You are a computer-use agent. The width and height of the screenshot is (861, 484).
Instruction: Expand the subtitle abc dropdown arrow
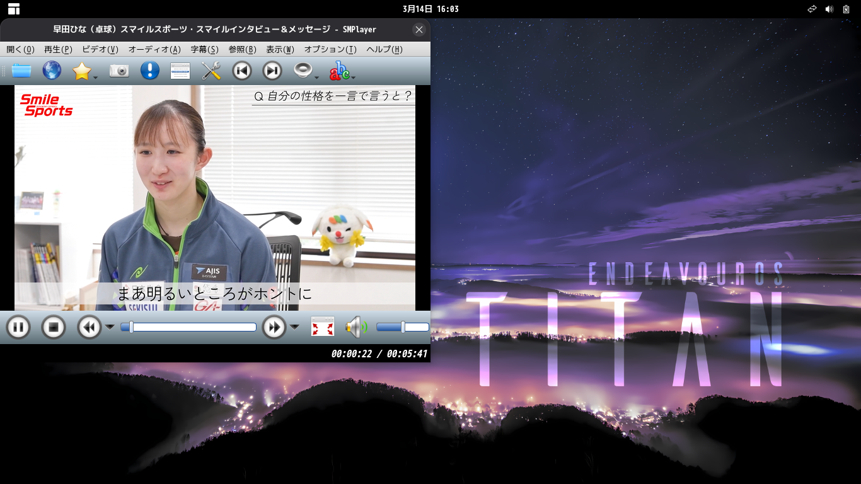pyautogui.click(x=354, y=78)
